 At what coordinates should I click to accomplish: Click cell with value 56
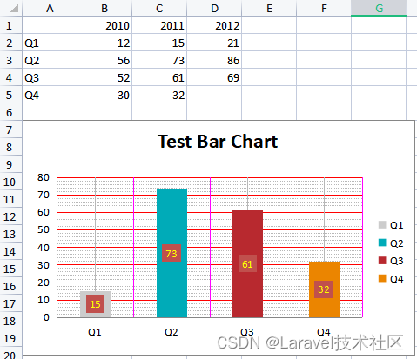coord(104,60)
